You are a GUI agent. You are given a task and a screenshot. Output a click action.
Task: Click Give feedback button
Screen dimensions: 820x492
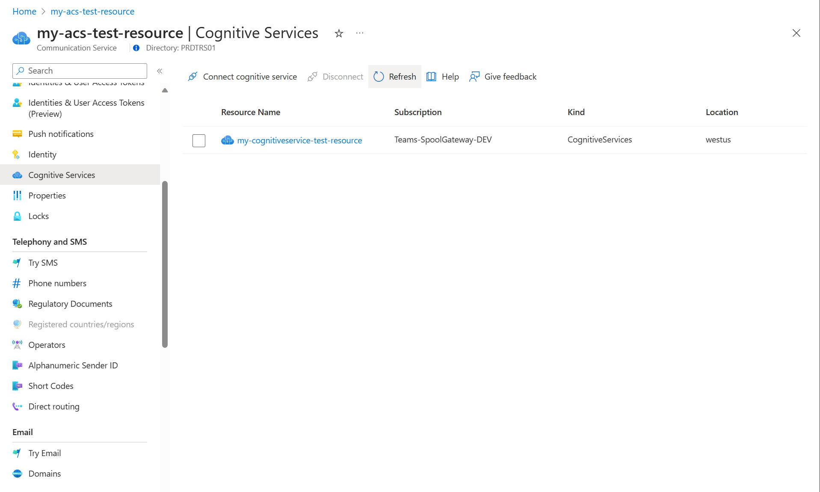coord(503,77)
